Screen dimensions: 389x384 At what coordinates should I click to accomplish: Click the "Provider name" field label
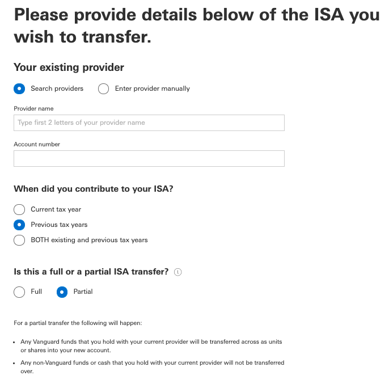click(33, 108)
